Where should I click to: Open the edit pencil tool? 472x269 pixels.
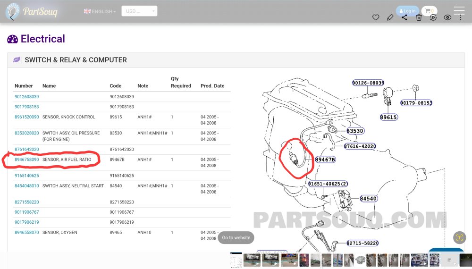390,17
